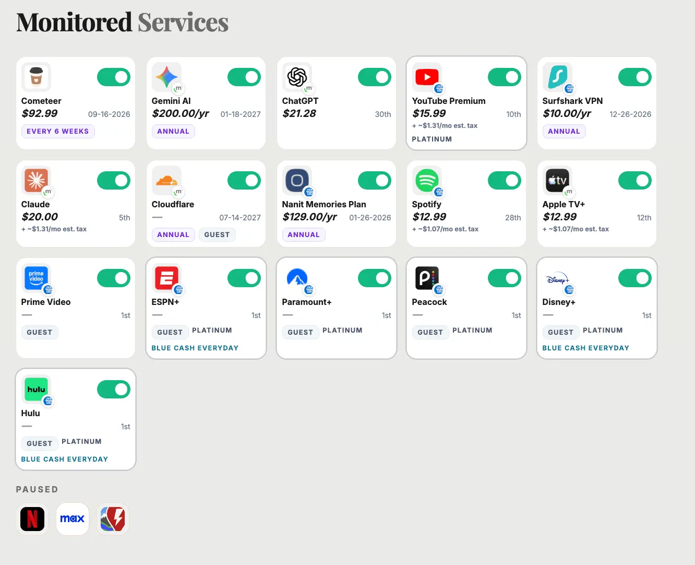The height and width of the screenshot is (565, 695).
Task: Click the Spotify logo icon
Action: (427, 181)
